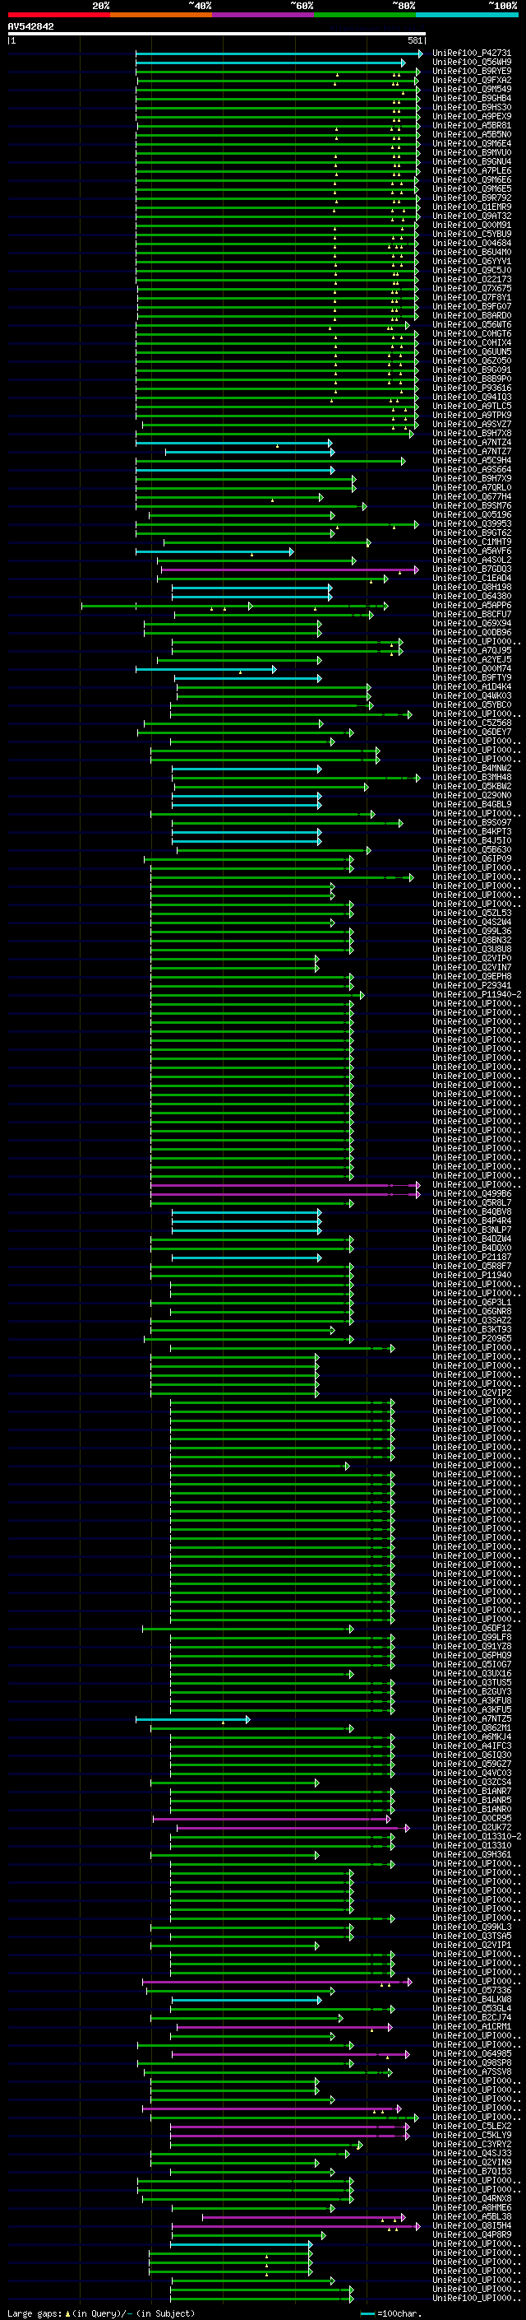Select the UniRef100_A5APP6 label

(x=472, y=605)
